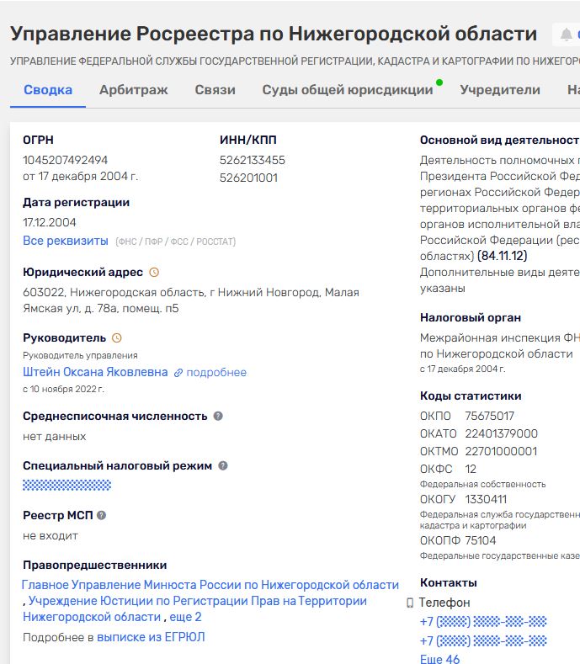
Task: Switch to the Сводка tab
Action: point(48,90)
